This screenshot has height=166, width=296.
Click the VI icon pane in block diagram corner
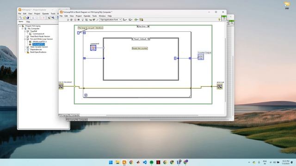224,18
